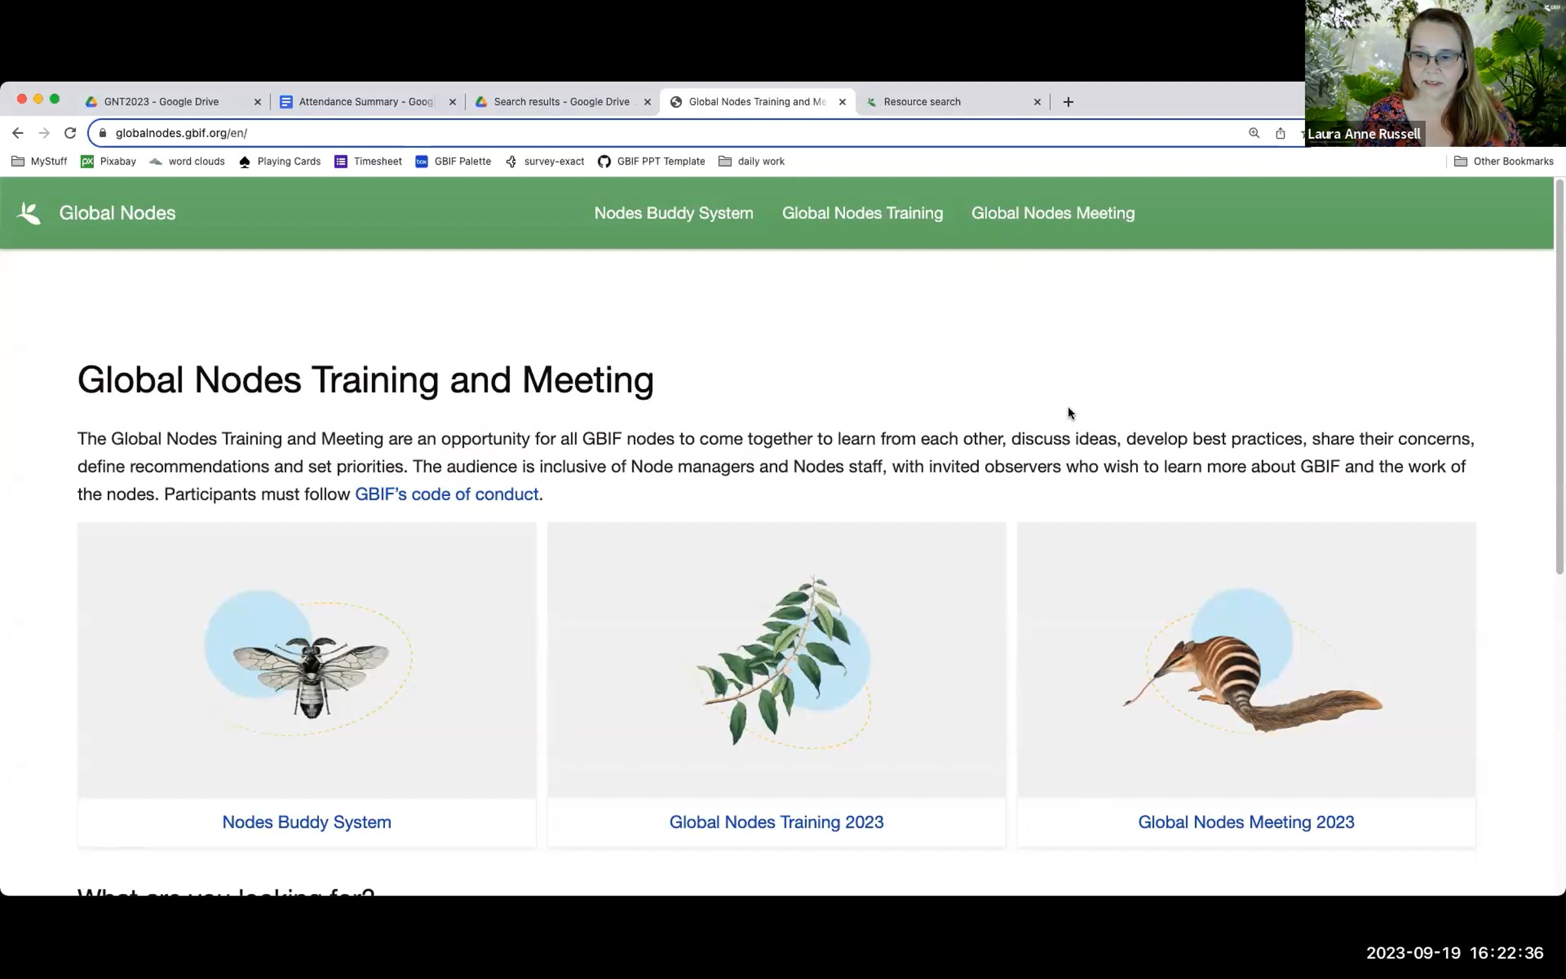Screen dimensions: 1566x979
Task: Open the Timesheet bookmark
Action: pyautogui.click(x=368, y=161)
